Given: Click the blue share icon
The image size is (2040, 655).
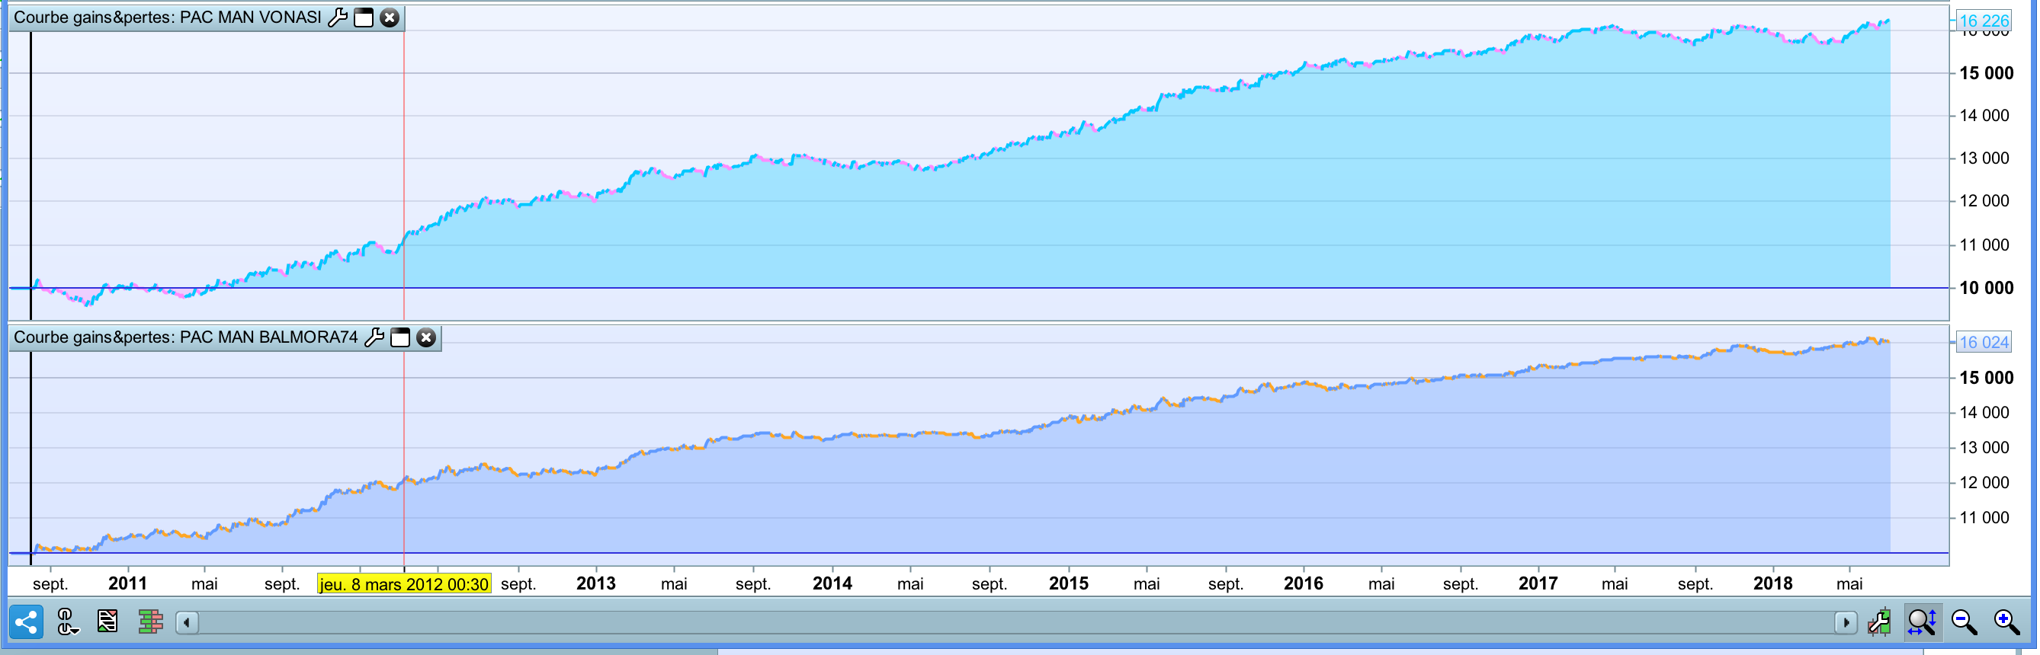Looking at the screenshot, I should pyautogui.click(x=26, y=621).
